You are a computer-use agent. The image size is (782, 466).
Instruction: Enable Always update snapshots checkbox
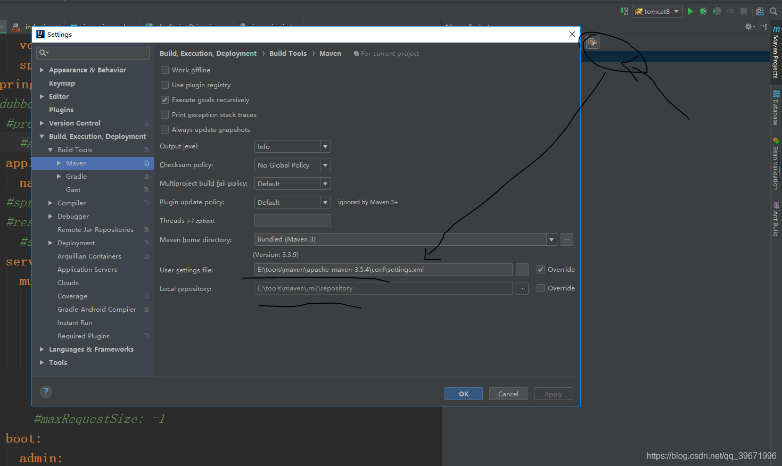coord(165,129)
